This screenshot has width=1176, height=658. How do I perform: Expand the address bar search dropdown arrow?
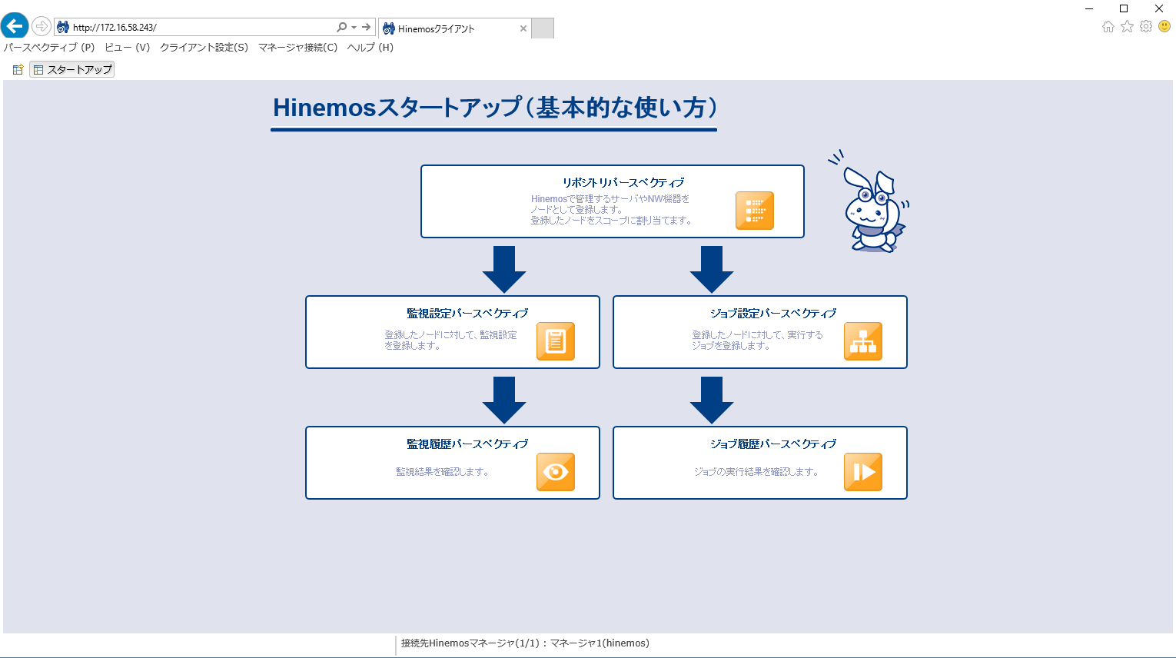click(x=354, y=27)
